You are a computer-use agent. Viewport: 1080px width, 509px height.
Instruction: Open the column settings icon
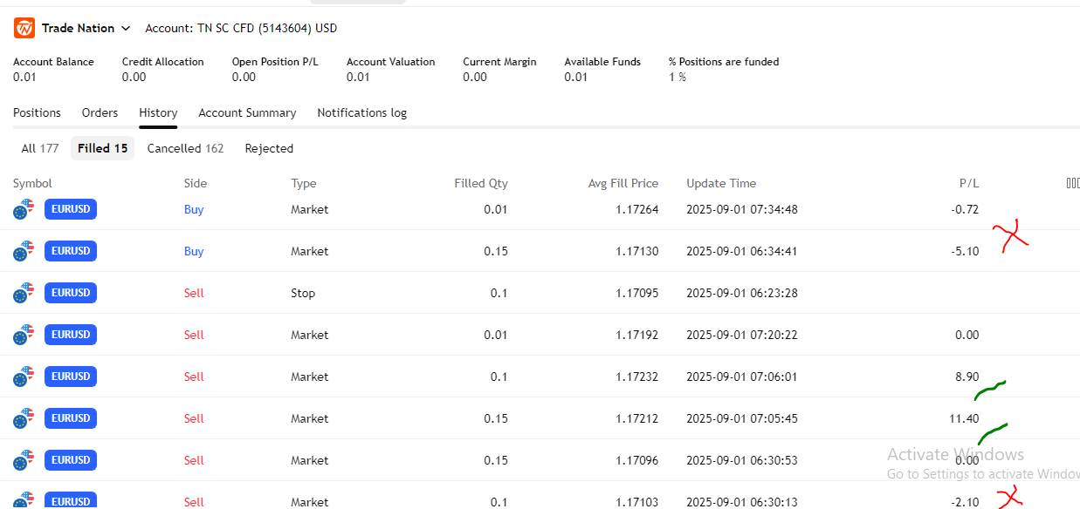(x=1072, y=183)
